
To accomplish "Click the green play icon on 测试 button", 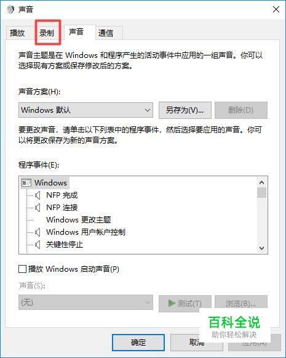I will [172, 303].
